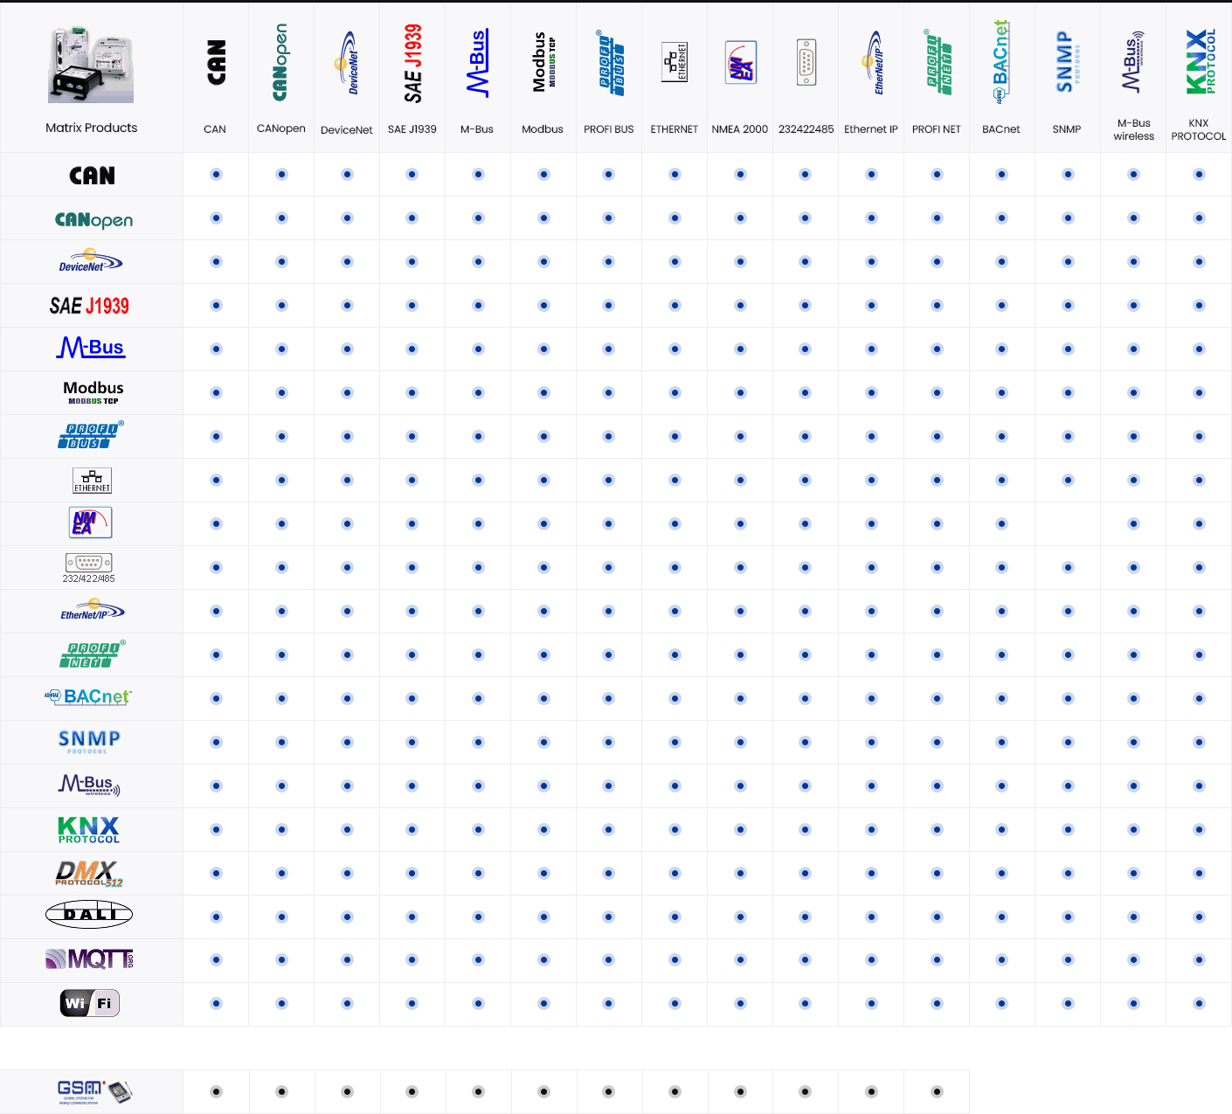The image size is (1232, 1114).
Task: Click the PROFI NET column header logo
Action: coord(938,62)
